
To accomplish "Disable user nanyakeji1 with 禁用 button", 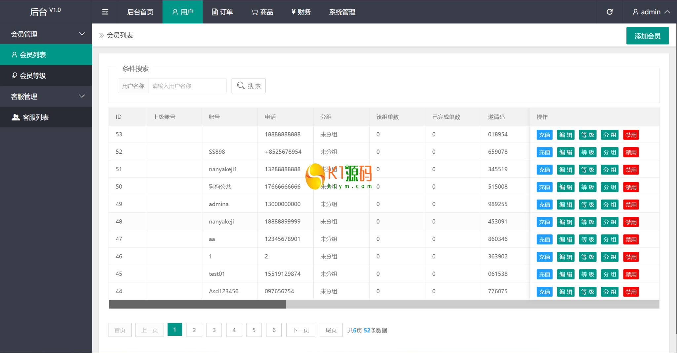I will pyautogui.click(x=631, y=170).
